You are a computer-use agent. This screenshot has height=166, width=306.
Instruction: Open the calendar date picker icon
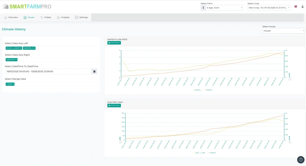pos(94,71)
